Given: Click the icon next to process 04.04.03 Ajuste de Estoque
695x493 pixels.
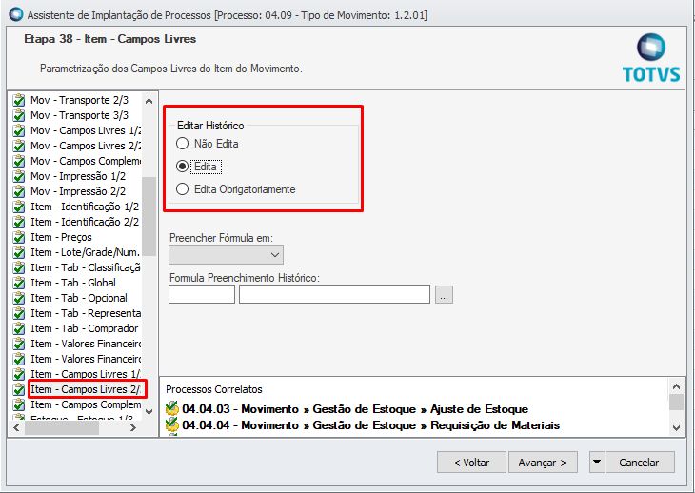Looking at the screenshot, I should pyautogui.click(x=172, y=408).
